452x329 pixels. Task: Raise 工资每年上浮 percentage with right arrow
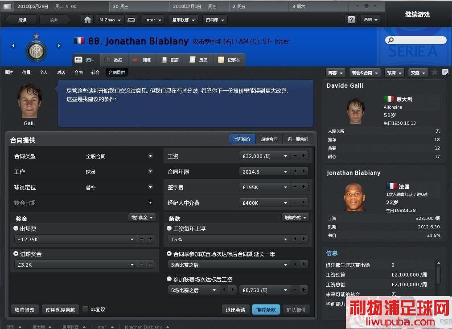304,239
